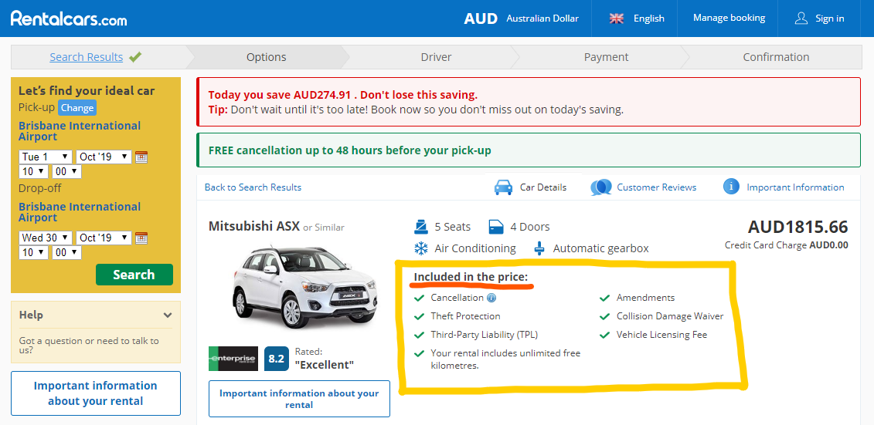Click the Customer Reviews speech bubble icon
Image resolution: width=874 pixels, height=425 pixels.
click(x=601, y=187)
